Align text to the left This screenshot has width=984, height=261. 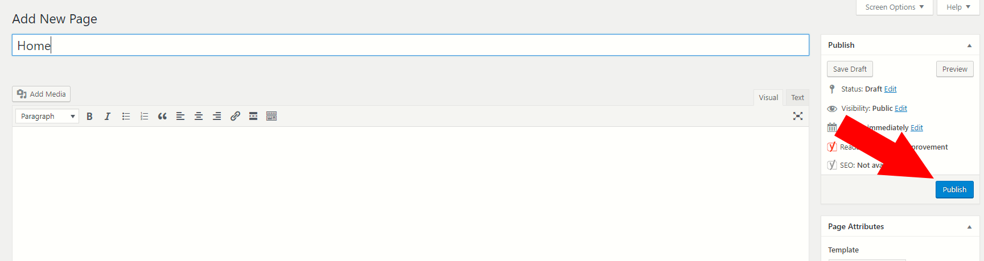point(180,116)
